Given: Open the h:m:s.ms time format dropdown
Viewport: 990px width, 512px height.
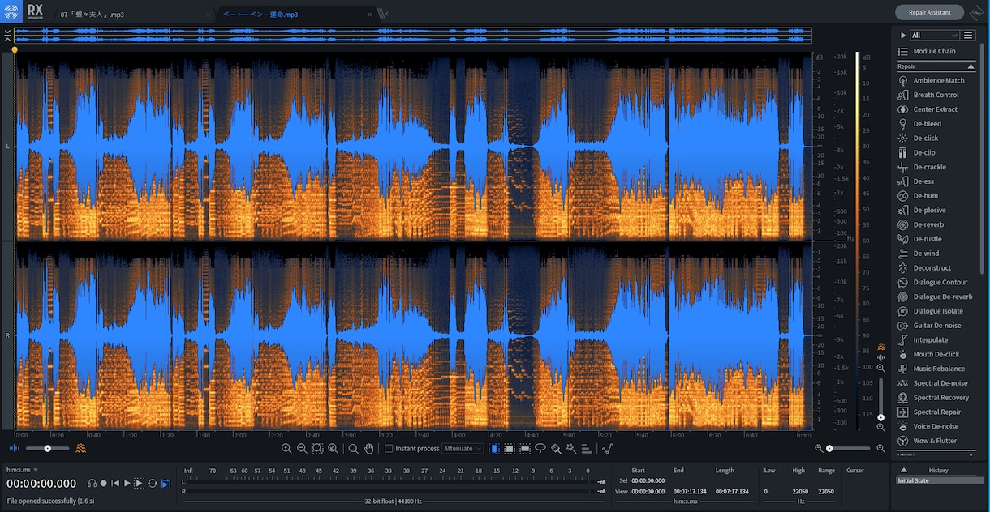Looking at the screenshot, I should [x=23, y=470].
